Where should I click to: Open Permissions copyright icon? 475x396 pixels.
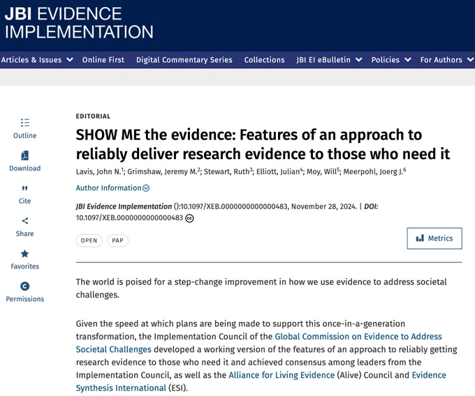[x=25, y=286]
